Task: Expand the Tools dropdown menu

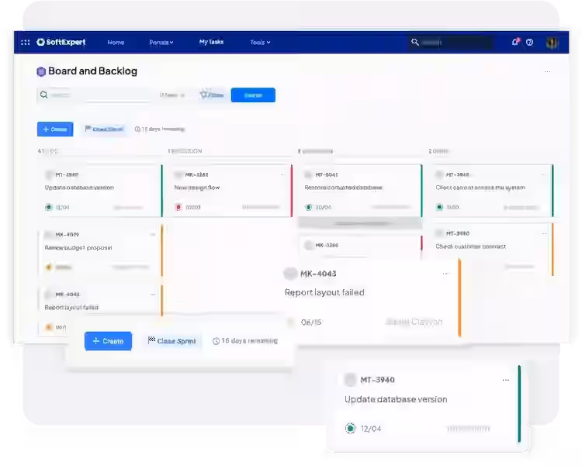Action: click(x=260, y=43)
